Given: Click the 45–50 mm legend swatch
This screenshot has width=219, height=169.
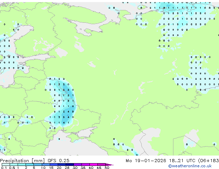Looking at the screenshot, I should pyautogui.click(x=102, y=165).
